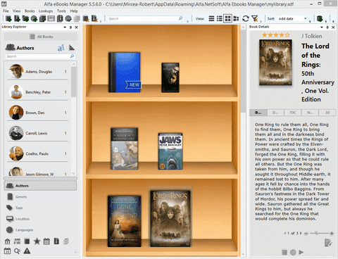Screen dimensions: 338x259
Task: Click the publishers building icon in Library Explorer
Action: pos(8,241)
